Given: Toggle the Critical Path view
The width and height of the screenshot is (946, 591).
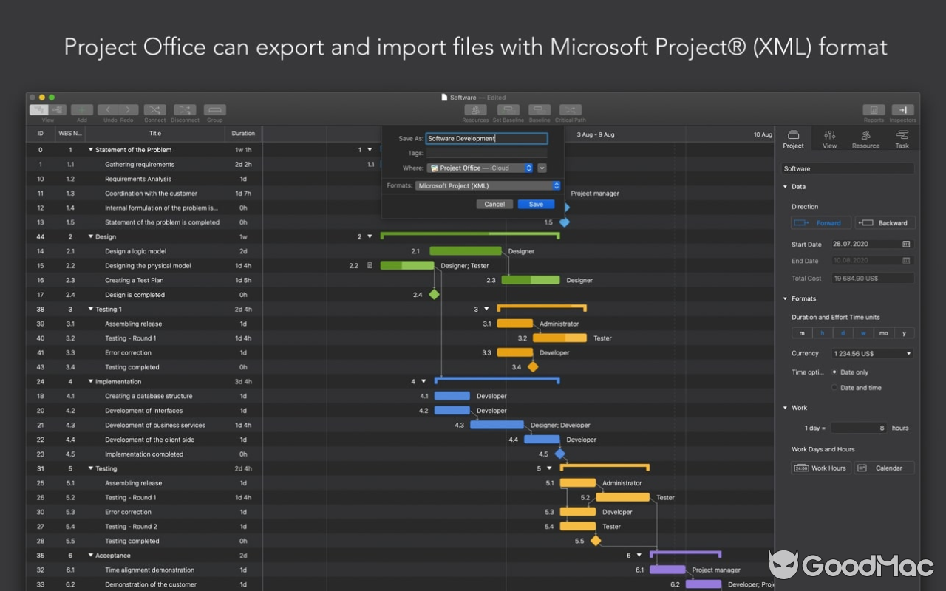Looking at the screenshot, I should click(569, 109).
